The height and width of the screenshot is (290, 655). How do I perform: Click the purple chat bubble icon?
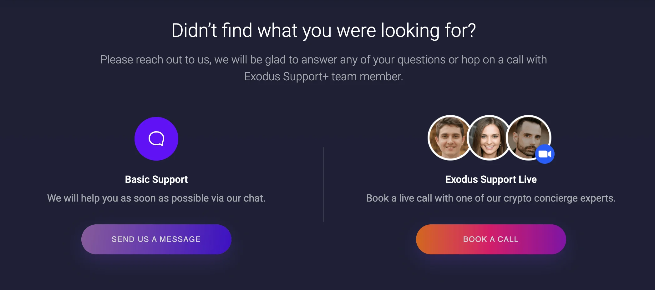tap(156, 139)
